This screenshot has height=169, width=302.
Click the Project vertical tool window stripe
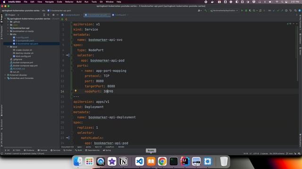(1, 18)
